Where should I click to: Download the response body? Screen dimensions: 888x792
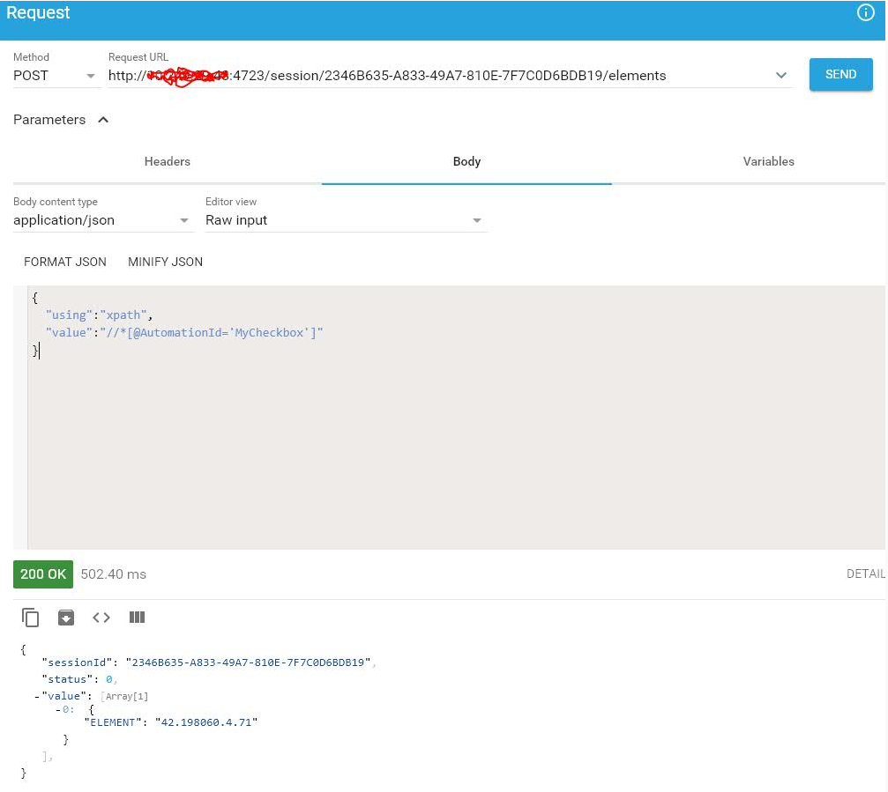pyautogui.click(x=66, y=618)
